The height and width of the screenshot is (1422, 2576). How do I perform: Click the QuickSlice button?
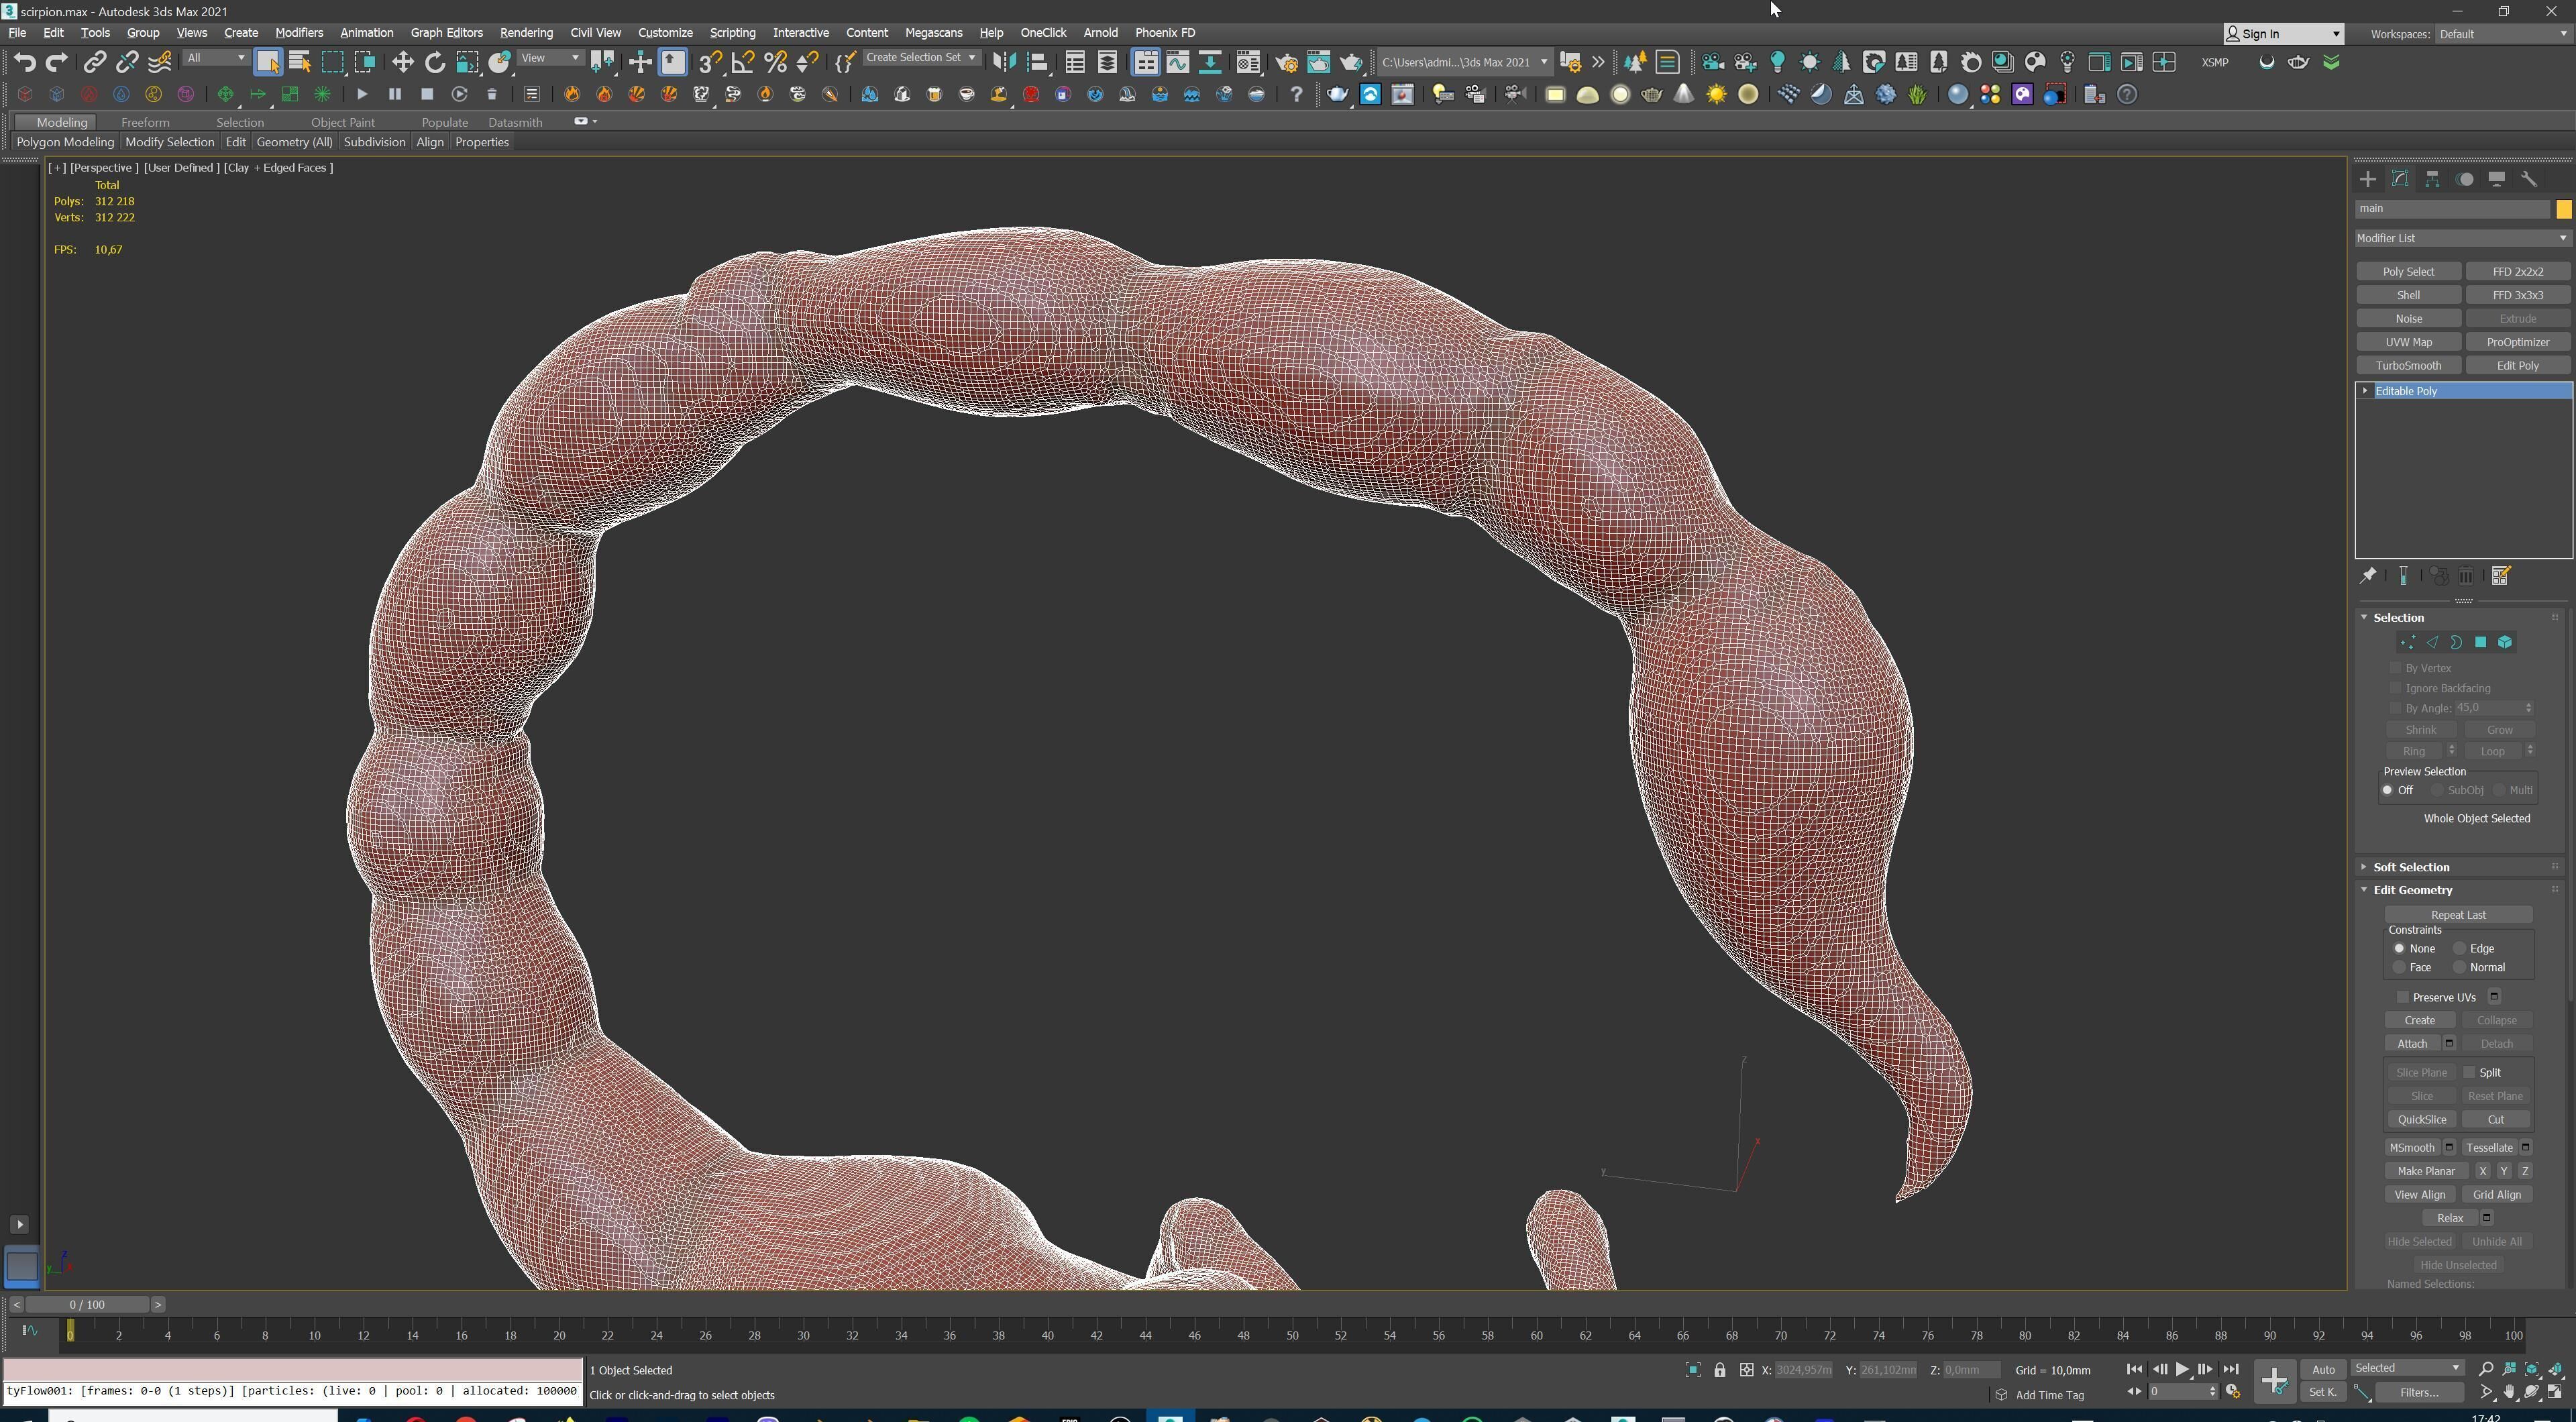click(x=2421, y=1120)
